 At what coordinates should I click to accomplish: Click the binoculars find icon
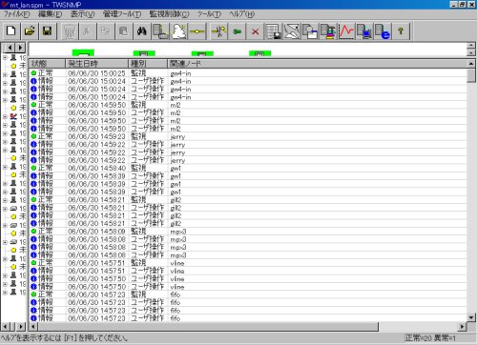142,31
